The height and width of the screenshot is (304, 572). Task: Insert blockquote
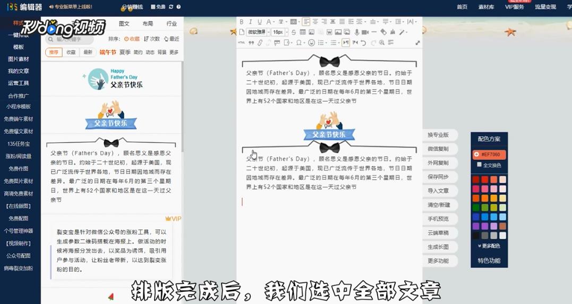point(251,42)
